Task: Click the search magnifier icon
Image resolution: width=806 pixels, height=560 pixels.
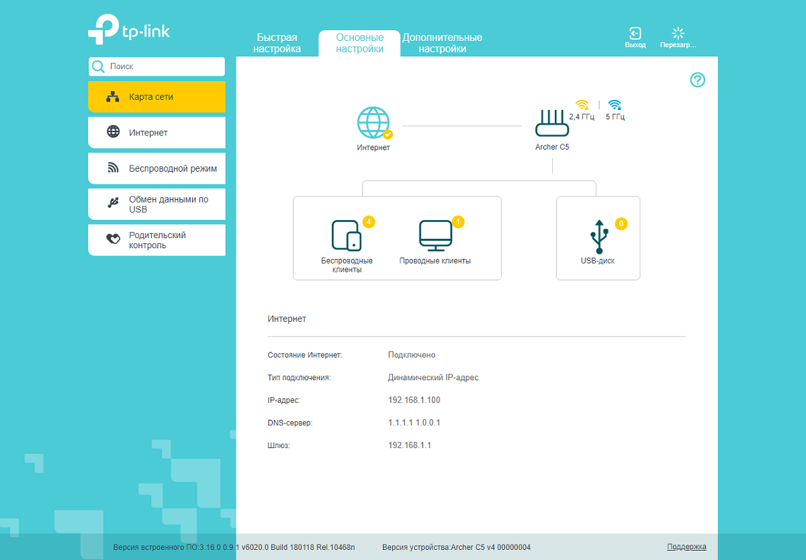Action: click(98, 66)
